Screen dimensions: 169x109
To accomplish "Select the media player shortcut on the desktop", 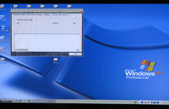I will (x=3, y=50).
